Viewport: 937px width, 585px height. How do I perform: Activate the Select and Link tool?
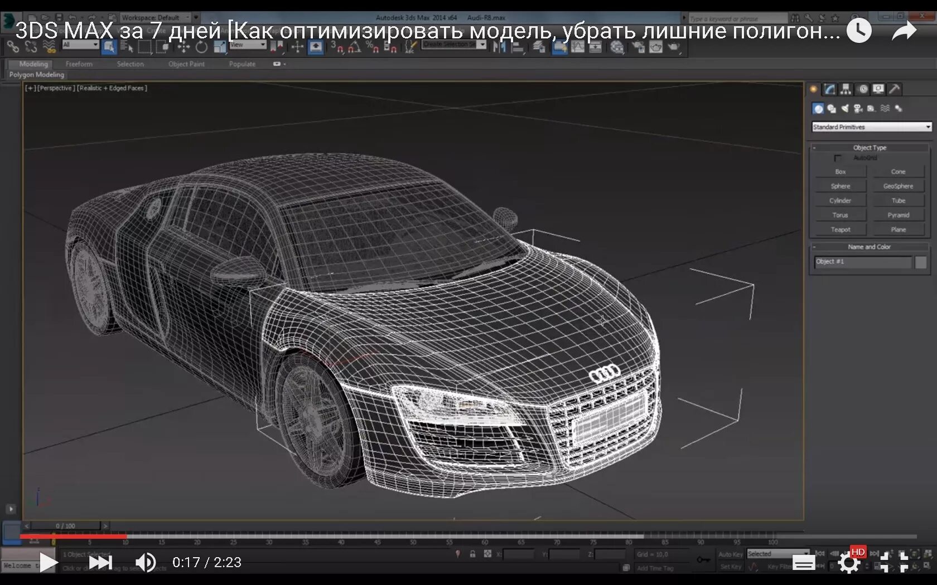[13, 47]
